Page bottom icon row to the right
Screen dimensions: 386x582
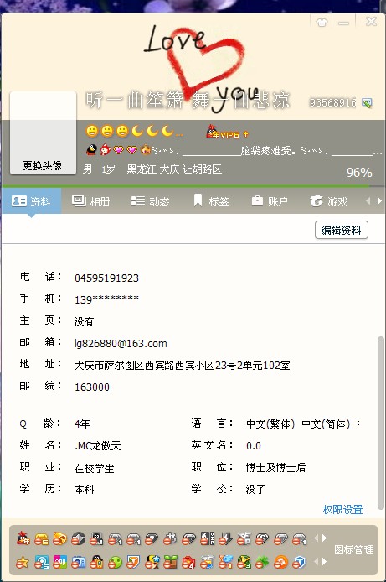point(325,562)
